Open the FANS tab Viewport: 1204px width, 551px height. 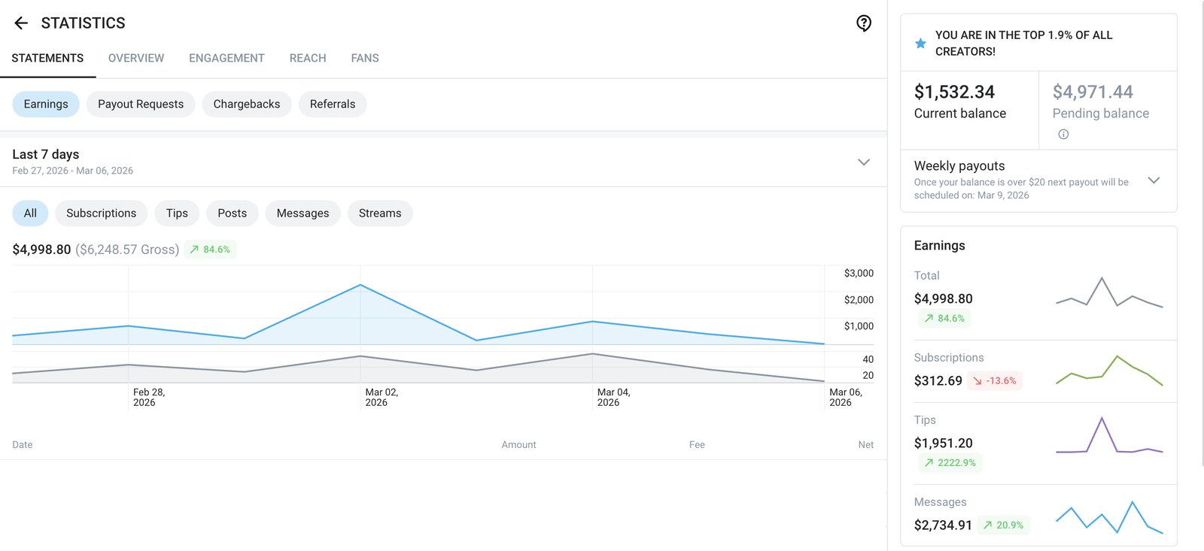coord(365,58)
